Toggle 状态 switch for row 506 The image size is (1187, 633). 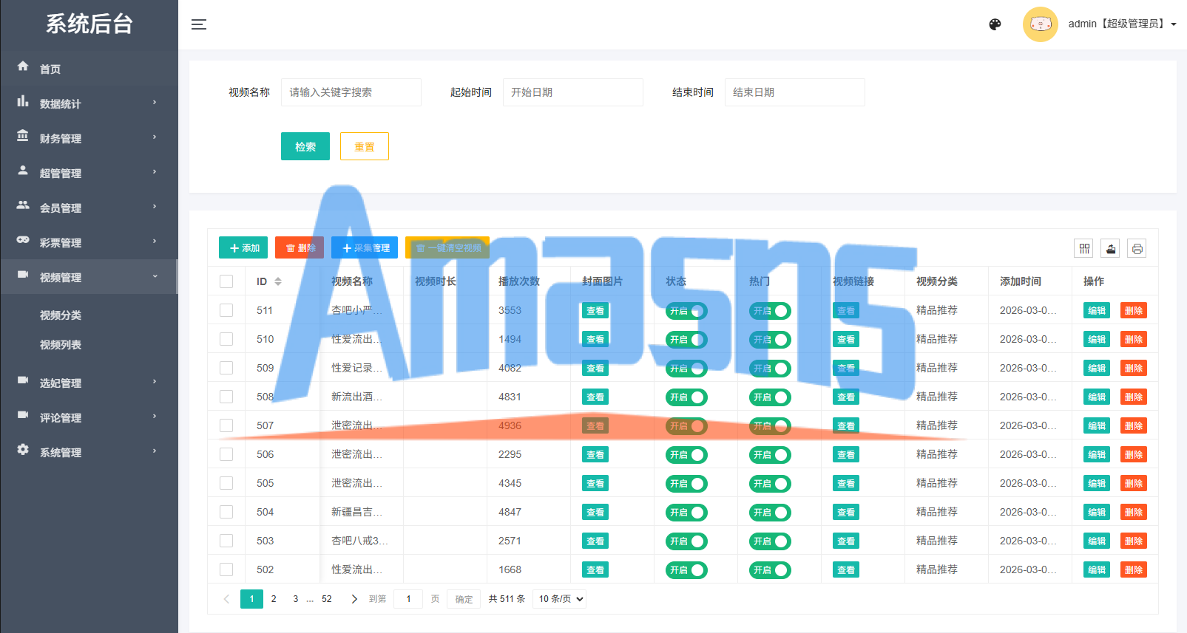point(686,455)
